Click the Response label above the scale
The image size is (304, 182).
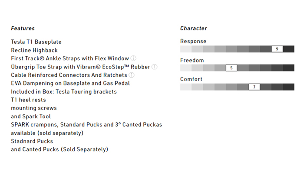193,41
